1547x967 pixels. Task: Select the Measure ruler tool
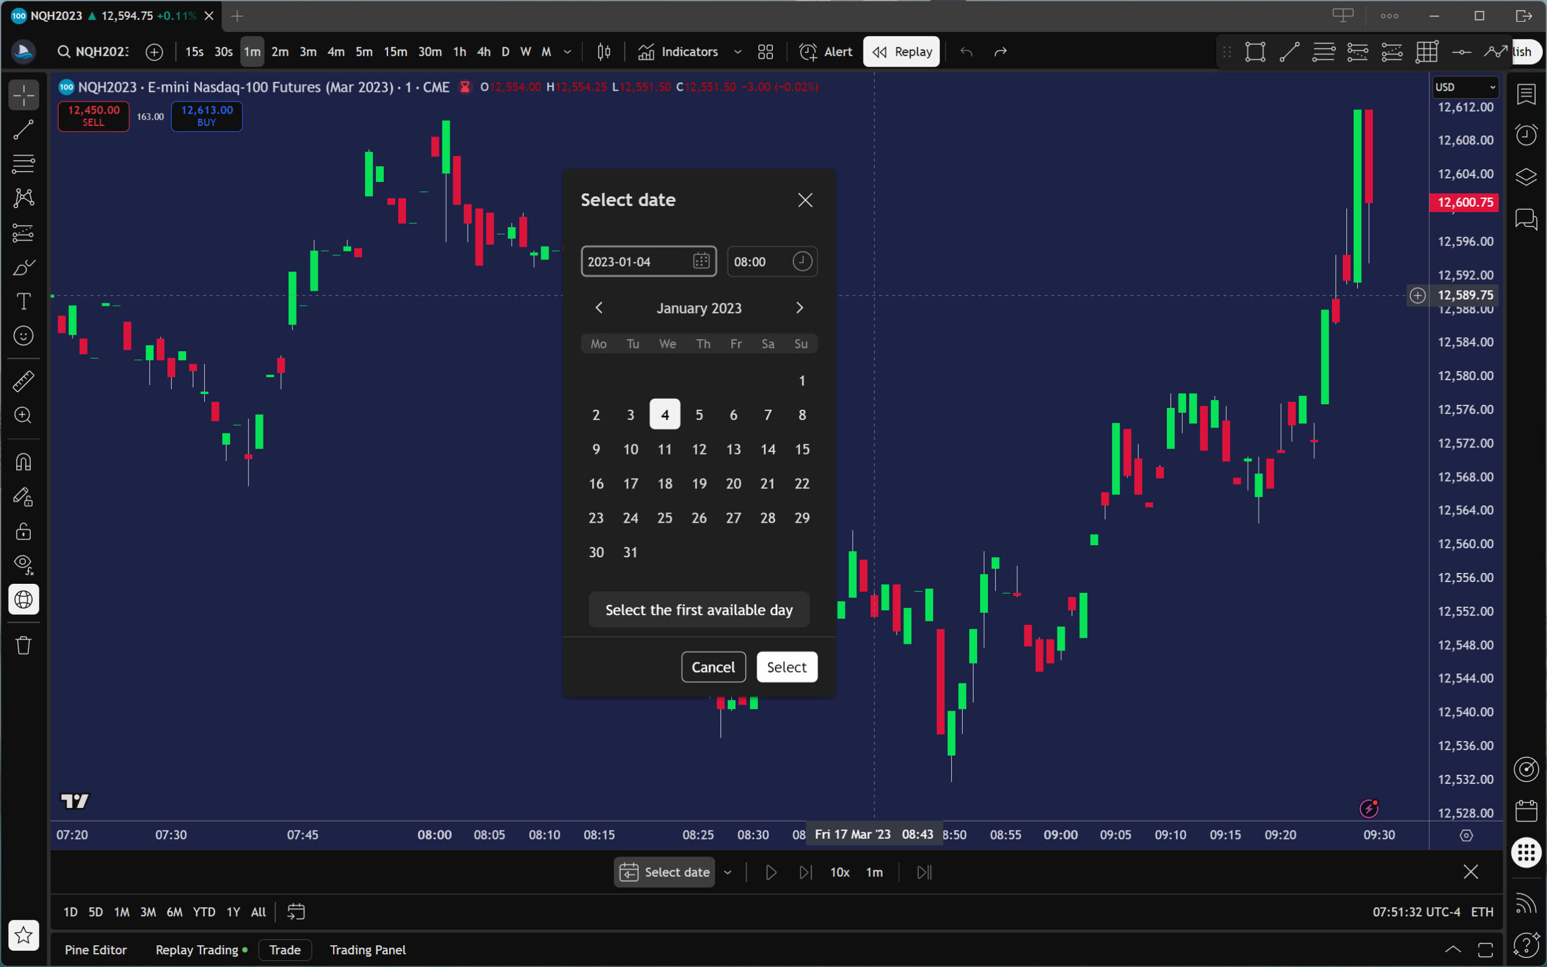pos(24,381)
